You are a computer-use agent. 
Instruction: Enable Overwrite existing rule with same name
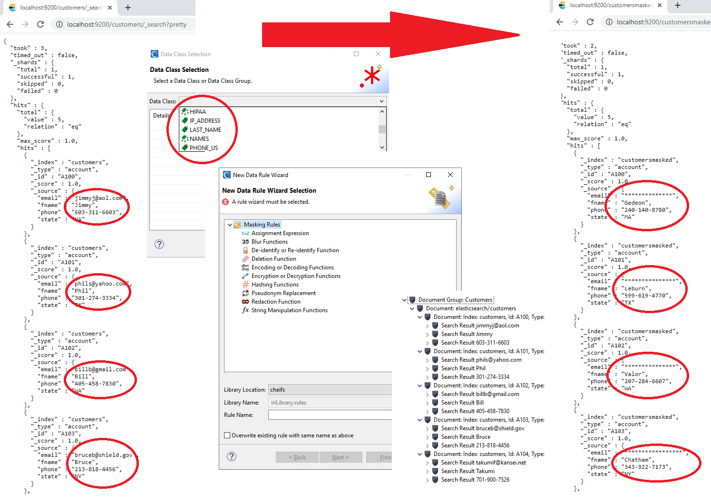(x=227, y=435)
